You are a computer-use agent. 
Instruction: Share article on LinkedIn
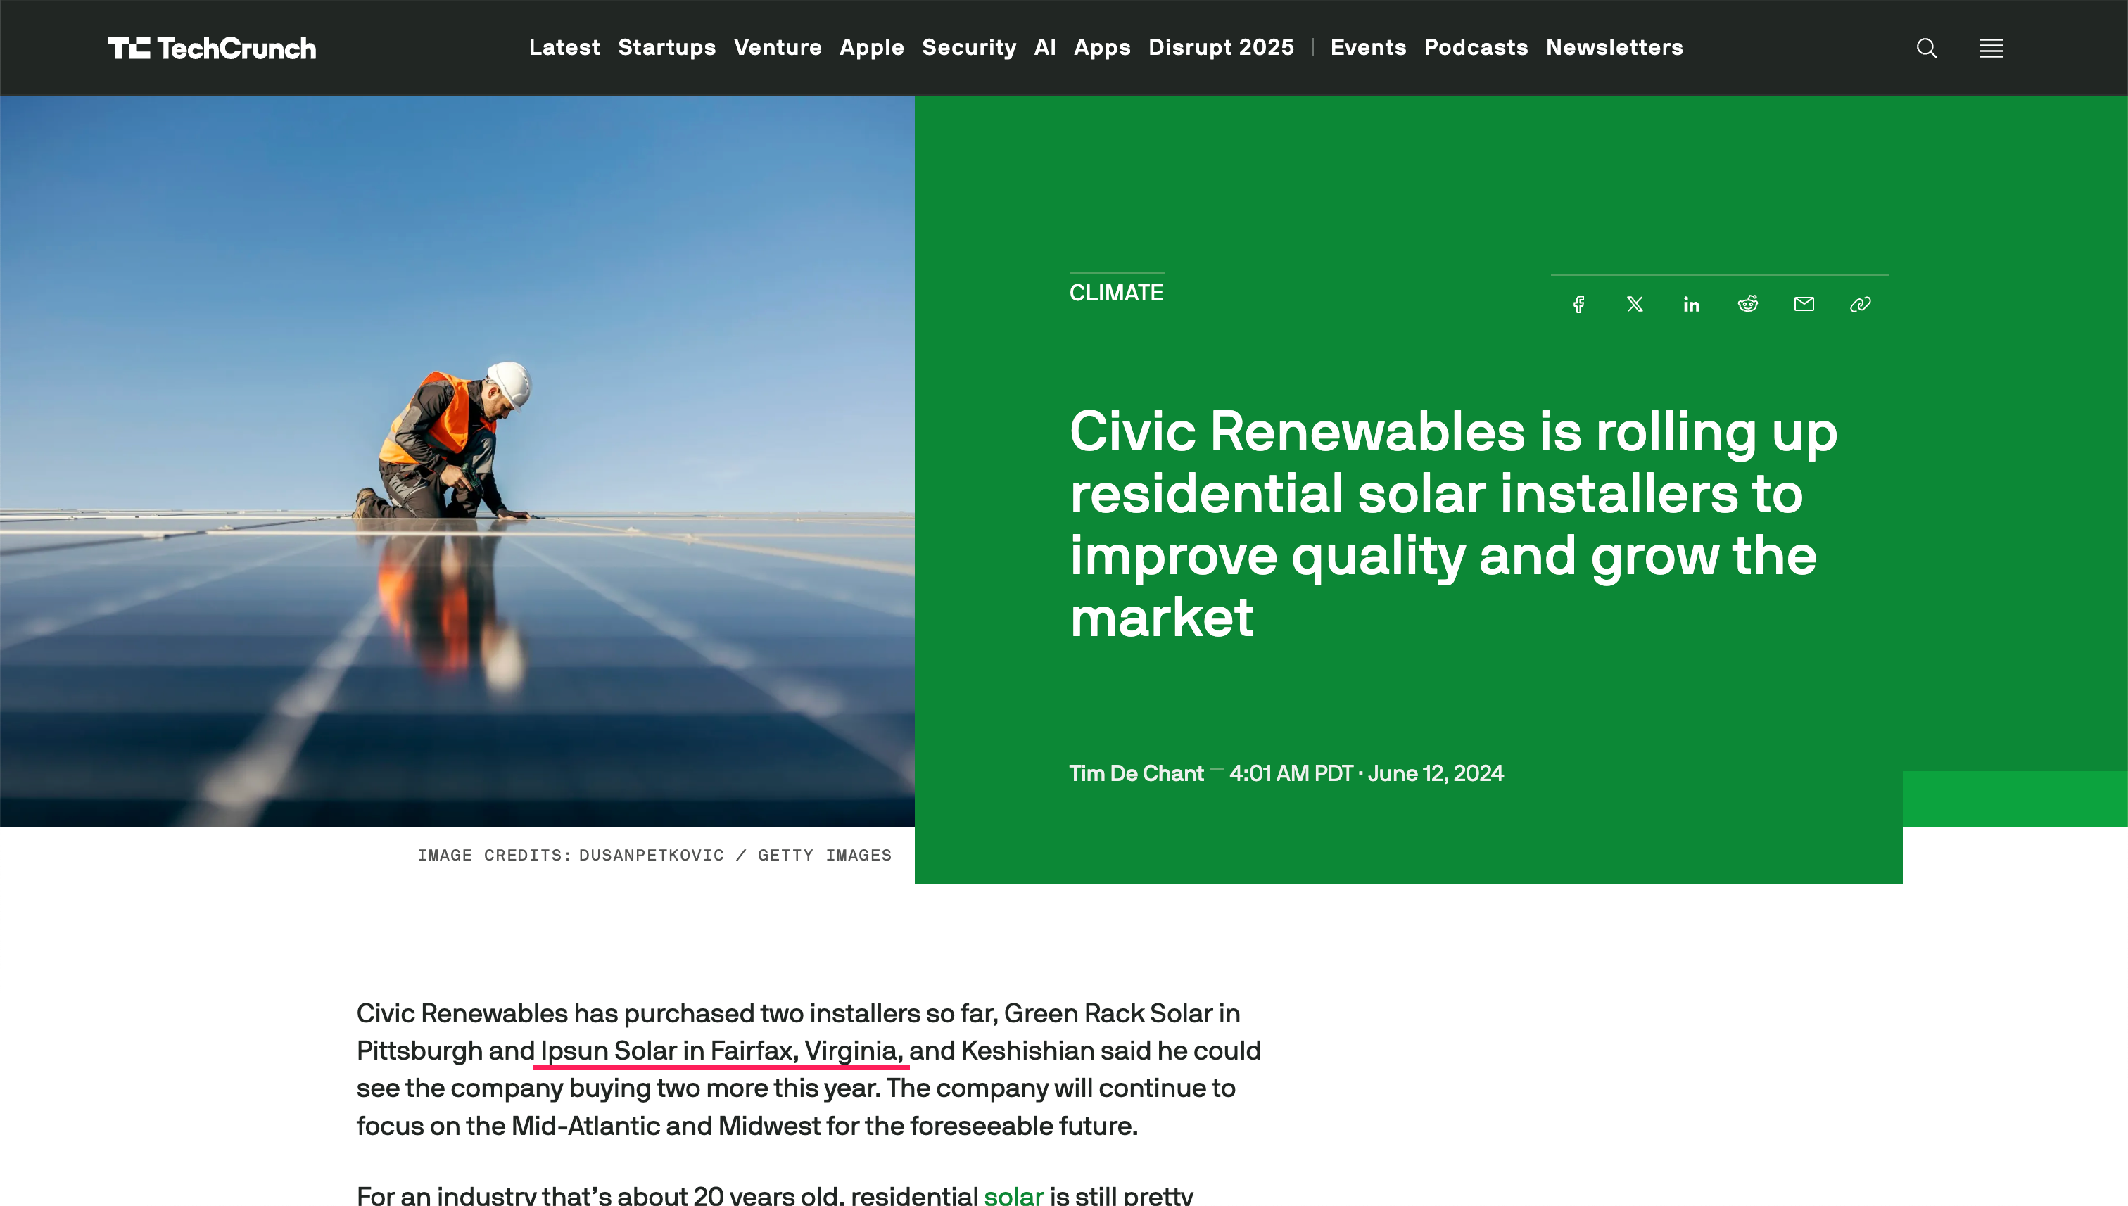pos(1690,304)
